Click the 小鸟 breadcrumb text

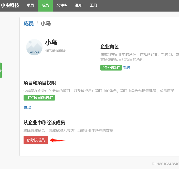coord(46,24)
